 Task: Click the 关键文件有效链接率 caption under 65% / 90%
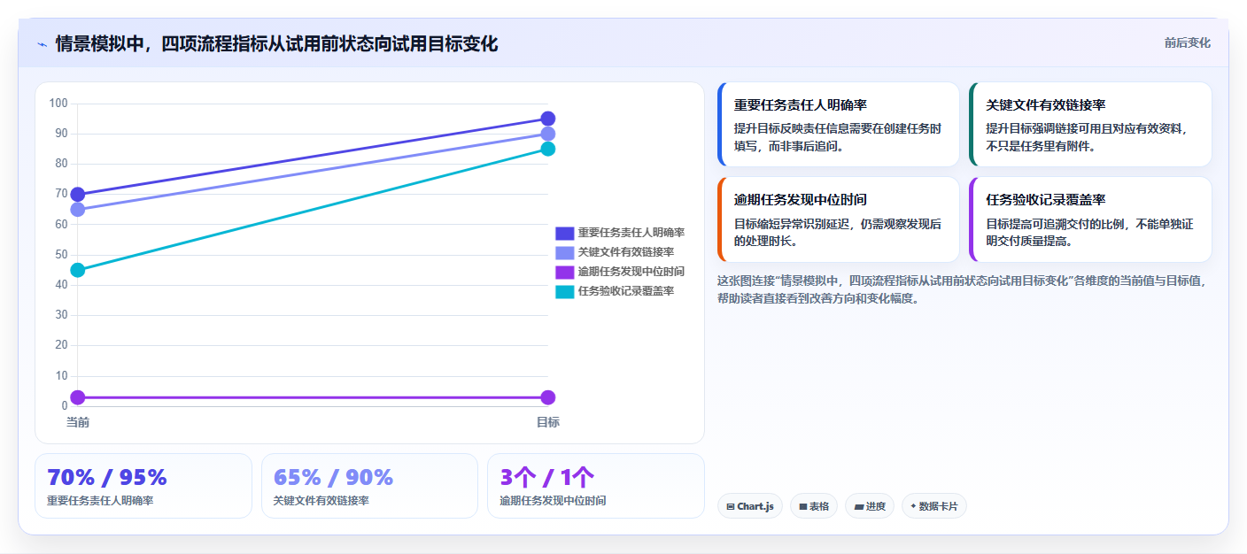[x=321, y=501]
